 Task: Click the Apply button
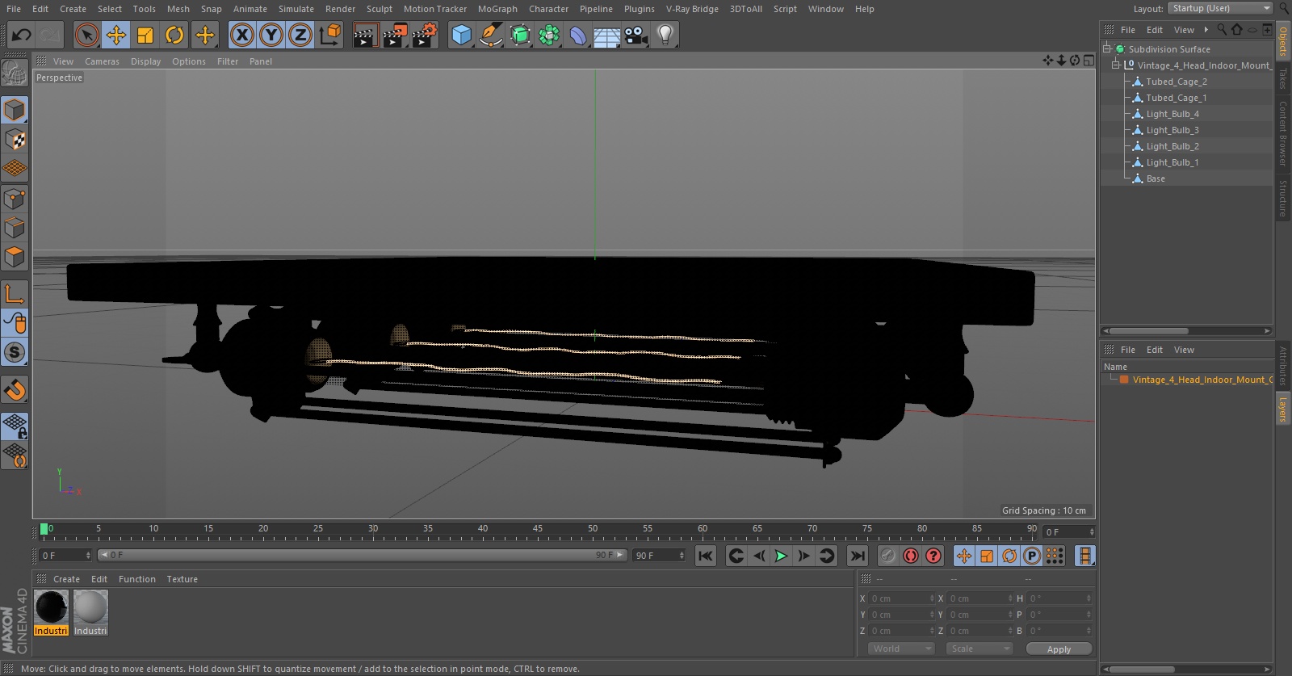click(x=1059, y=649)
